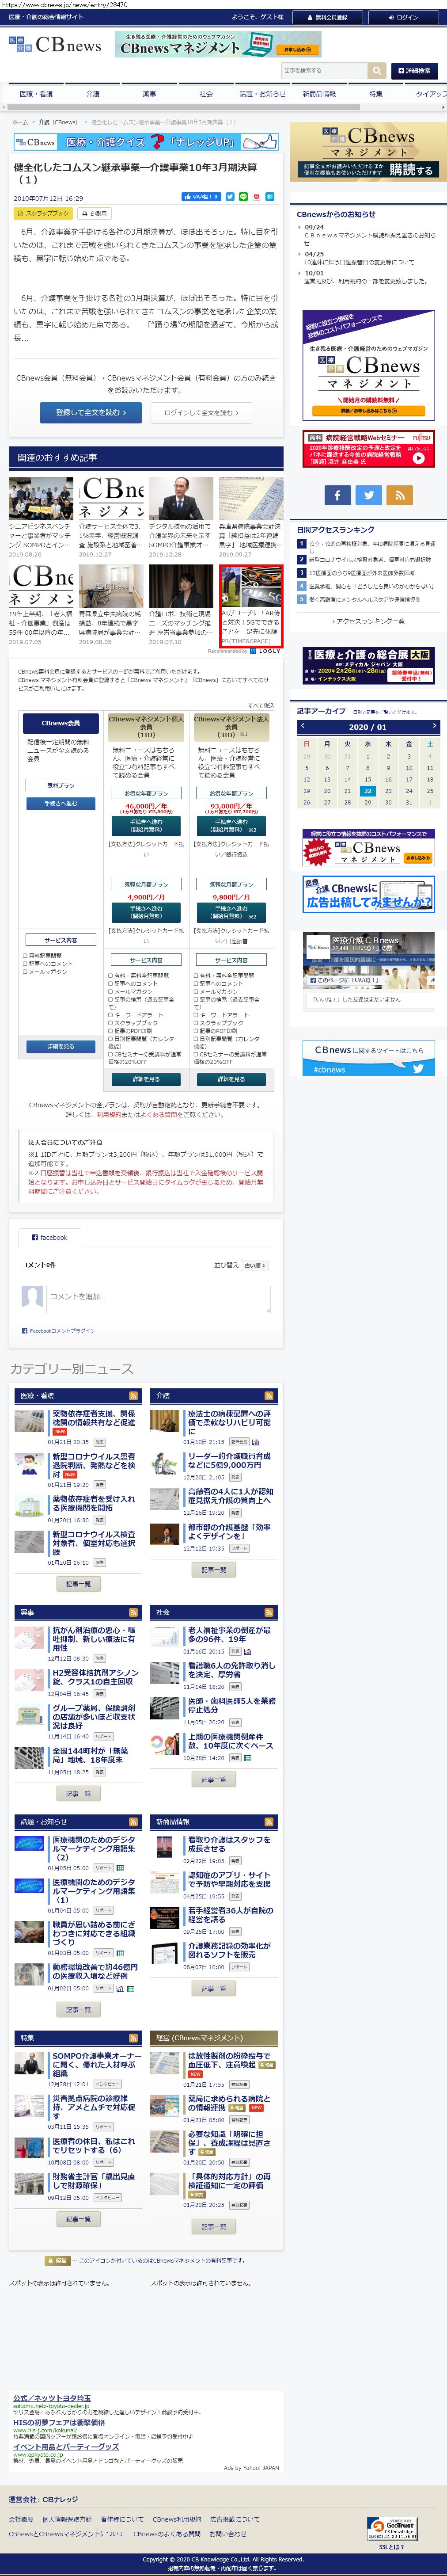Viewport: 447px width, 2576px height.
Task: Click 記事一覧 button under 医療・看護 category
Action: [x=78, y=1585]
